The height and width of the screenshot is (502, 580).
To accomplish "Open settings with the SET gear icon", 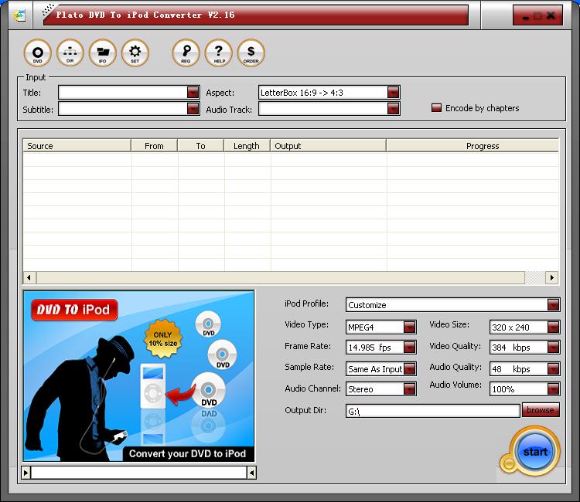I will 135,53.
